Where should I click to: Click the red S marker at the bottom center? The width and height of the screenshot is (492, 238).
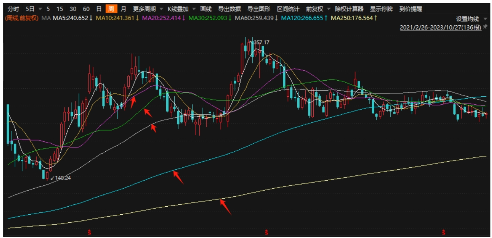[x=266, y=232]
